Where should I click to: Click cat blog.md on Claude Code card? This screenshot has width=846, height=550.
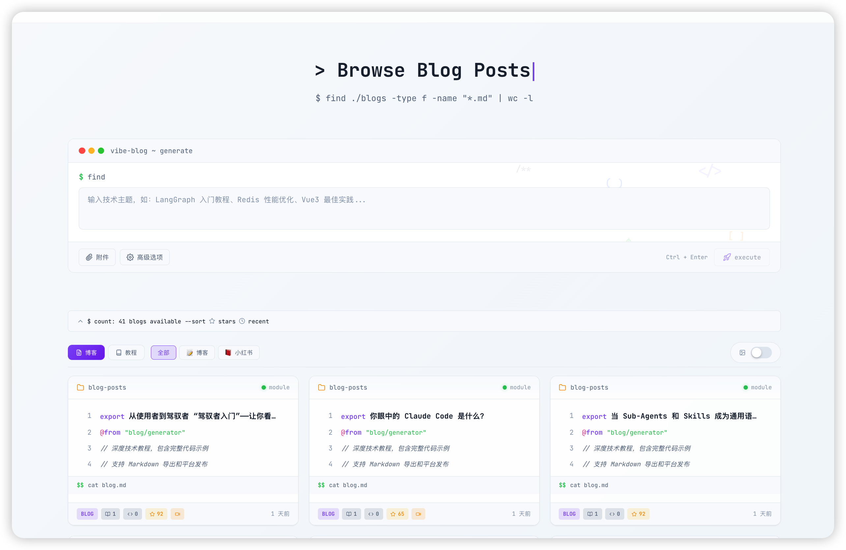pyautogui.click(x=348, y=485)
